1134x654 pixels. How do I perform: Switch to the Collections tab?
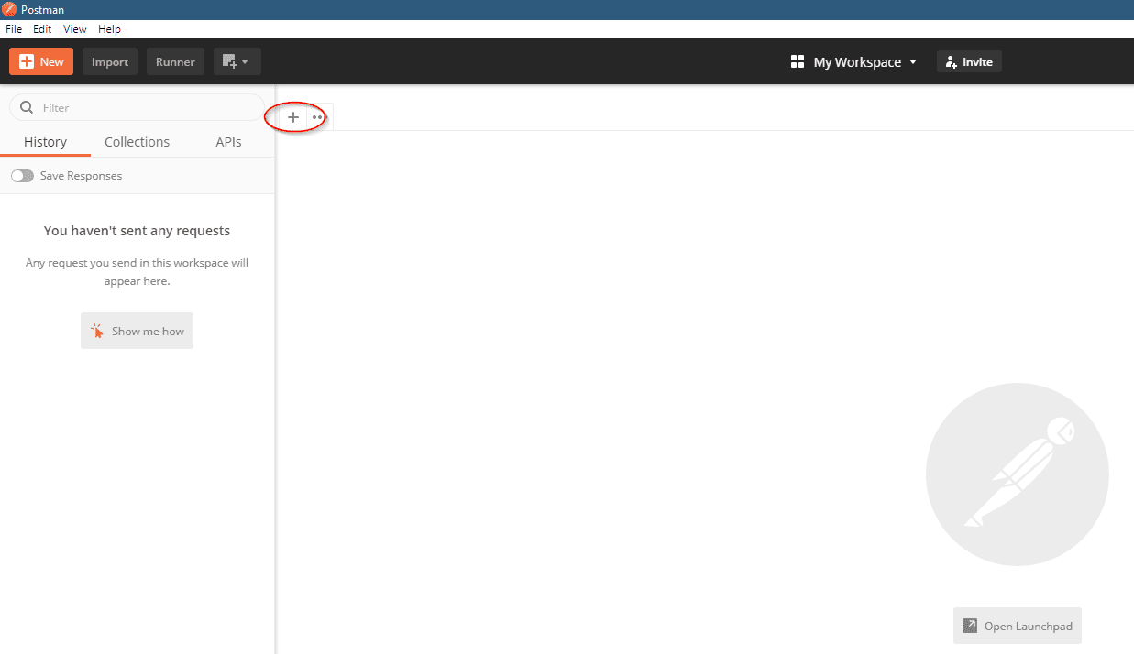pyautogui.click(x=137, y=142)
